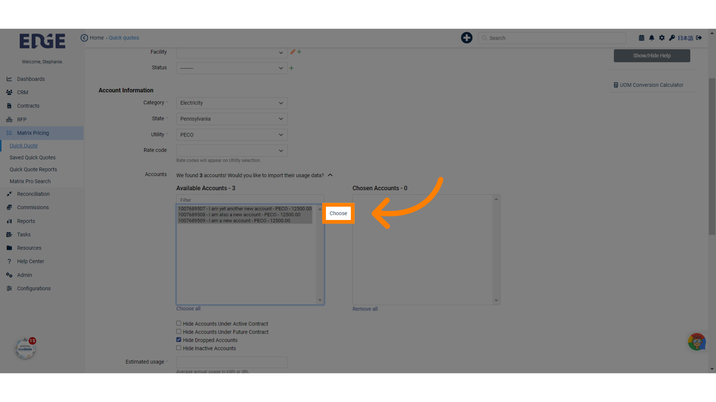Click the Search field in header

click(x=552, y=38)
